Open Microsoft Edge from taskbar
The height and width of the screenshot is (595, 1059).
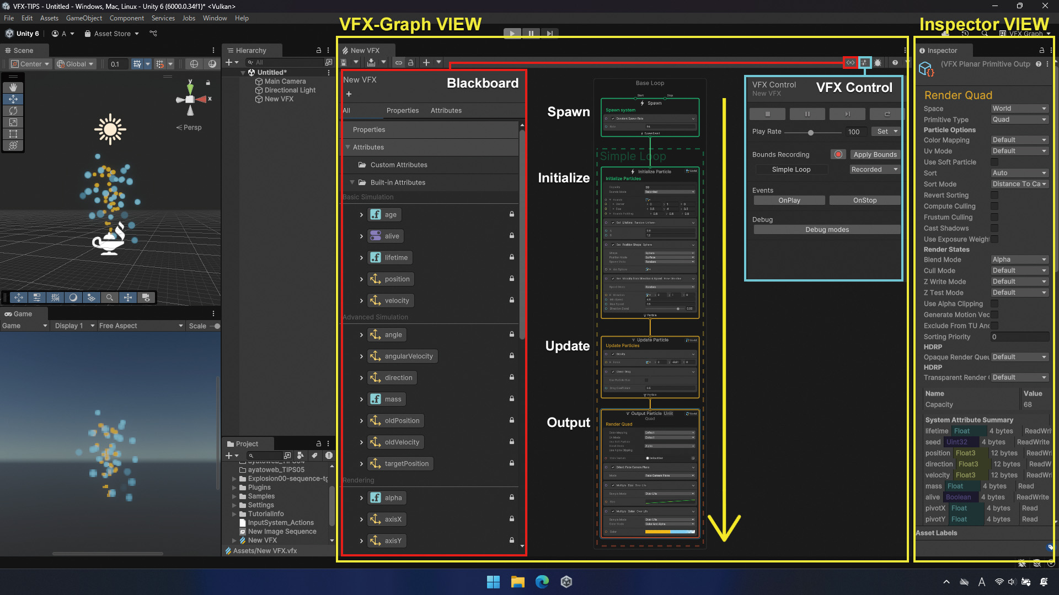pos(542,582)
